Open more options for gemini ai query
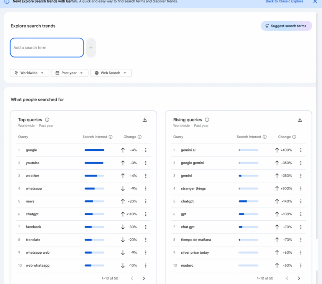The height and width of the screenshot is (284, 322). [301, 150]
